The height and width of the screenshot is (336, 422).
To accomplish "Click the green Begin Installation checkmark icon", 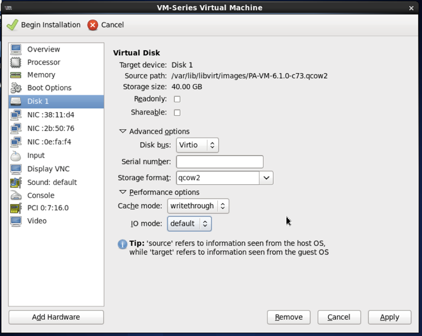I will click(x=12, y=25).
